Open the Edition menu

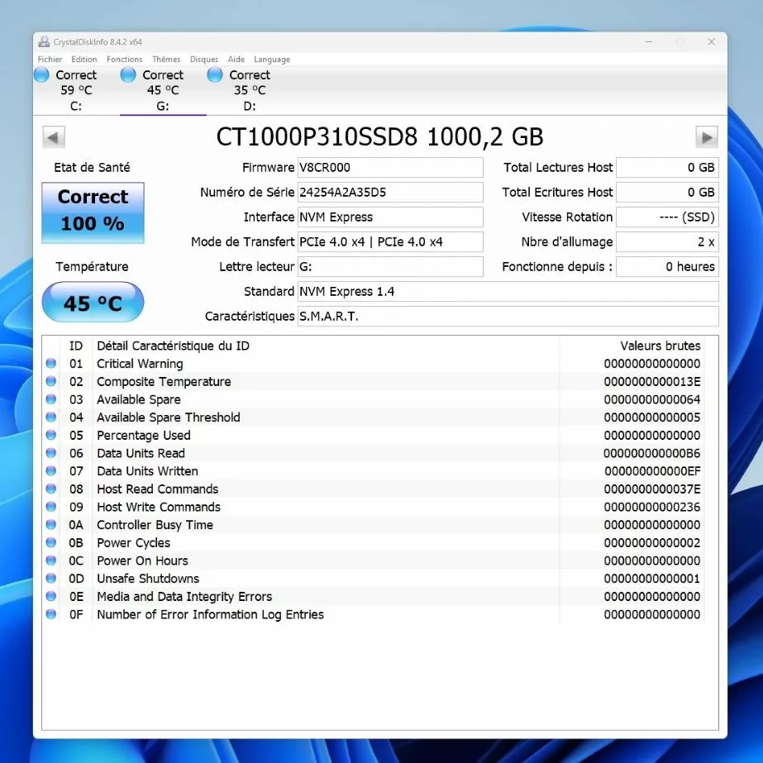[83, 60]
